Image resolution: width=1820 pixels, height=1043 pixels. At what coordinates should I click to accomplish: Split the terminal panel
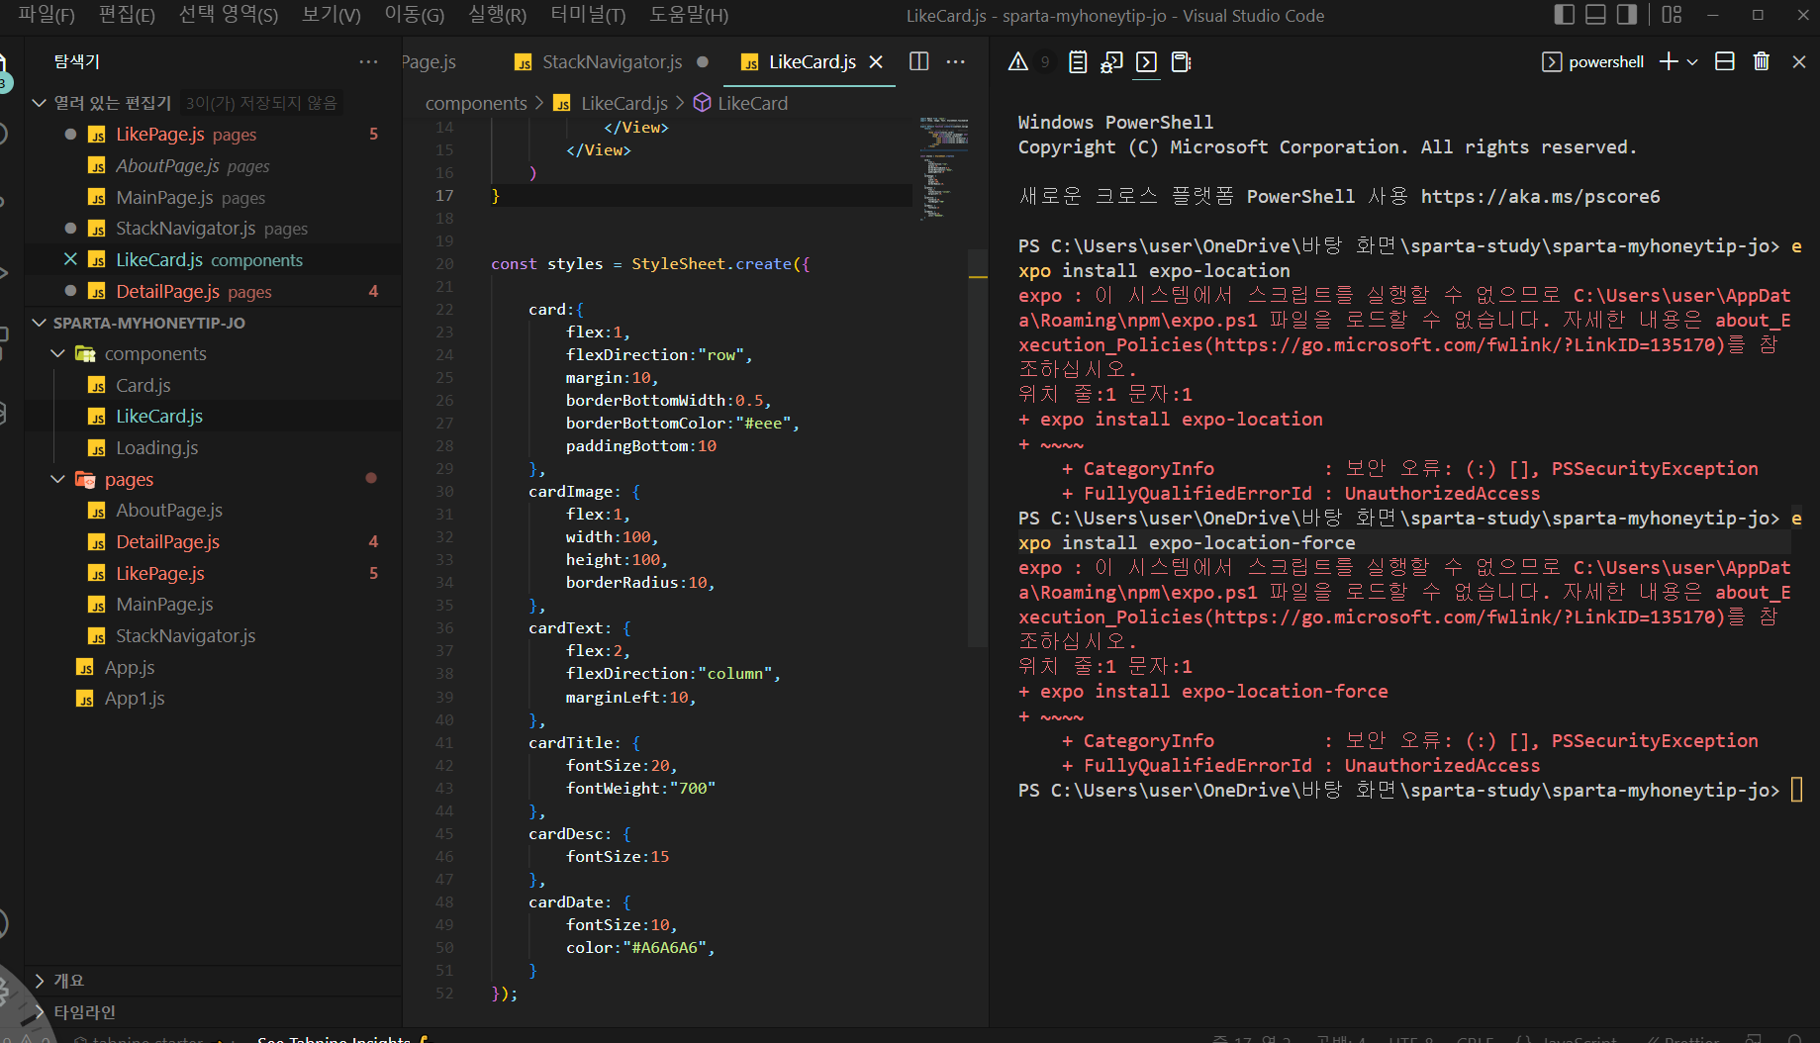[1724, 61]
